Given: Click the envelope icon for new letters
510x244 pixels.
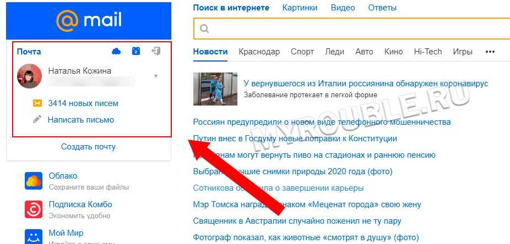Looking at the screenshot, I should point(37,103).
